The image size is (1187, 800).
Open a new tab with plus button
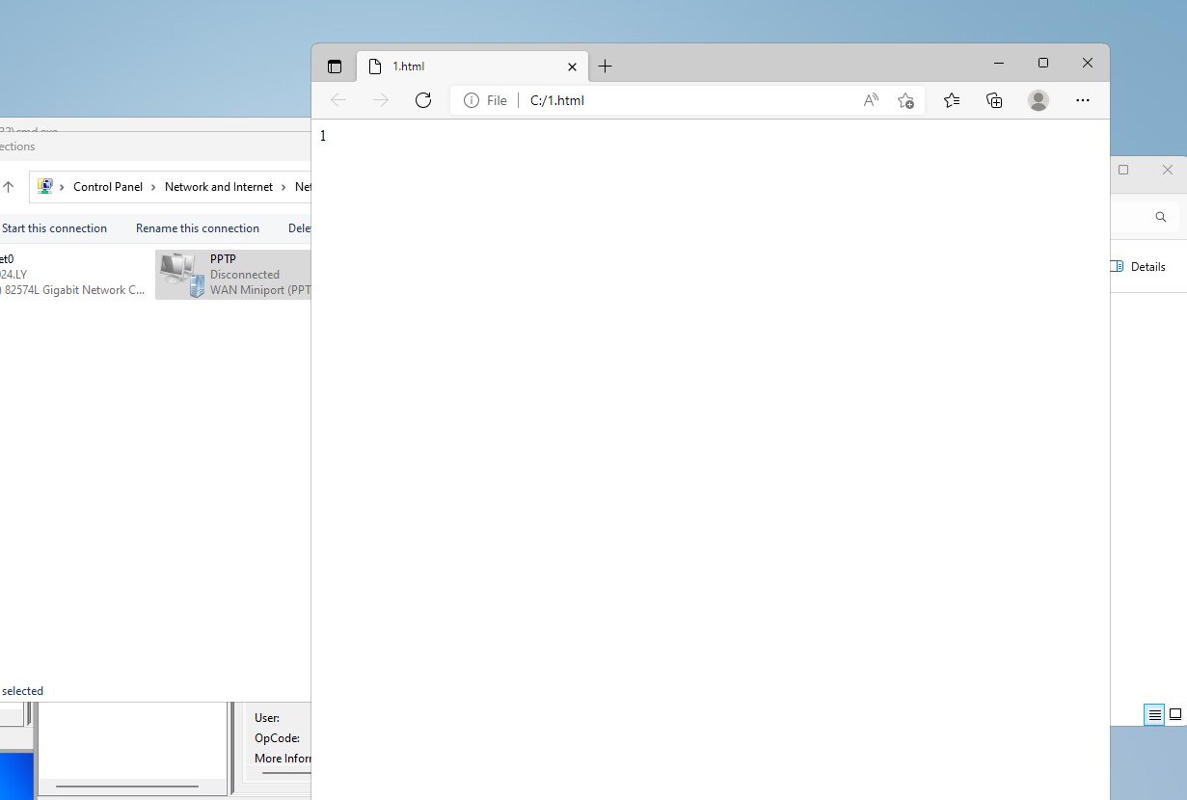point(605,67)
